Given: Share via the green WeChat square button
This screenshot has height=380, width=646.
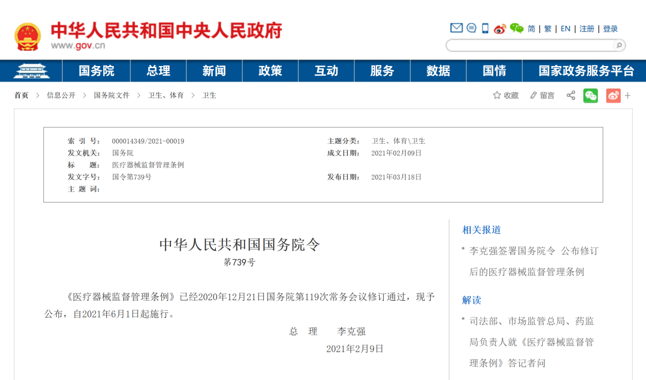Looking at the screenshot, I should point(591,96).
